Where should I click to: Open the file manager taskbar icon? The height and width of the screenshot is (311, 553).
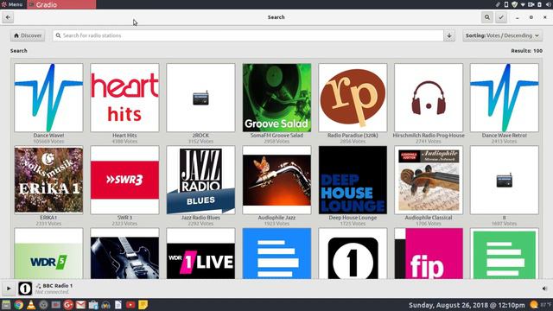[x=6, y=305]
